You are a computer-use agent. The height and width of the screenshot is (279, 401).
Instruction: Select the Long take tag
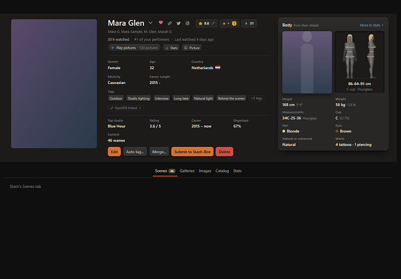coord(181,98)
